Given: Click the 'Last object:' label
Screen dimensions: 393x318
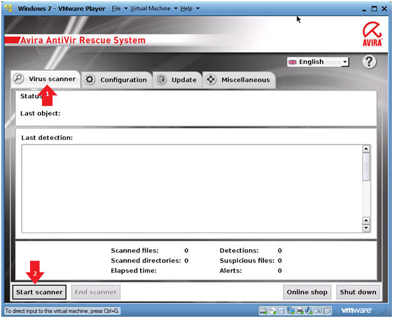Looking at the screenshot, I should (x=40, y=113).
